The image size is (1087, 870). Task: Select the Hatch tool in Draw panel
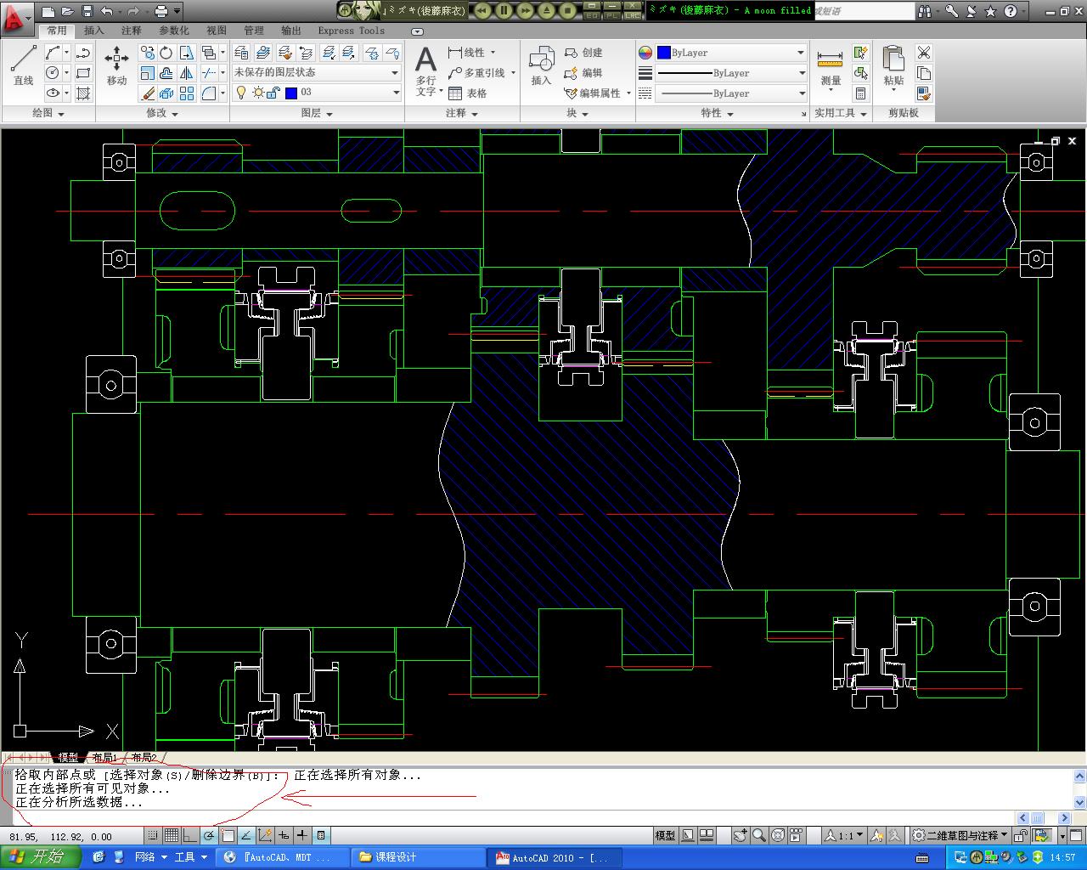83,93
